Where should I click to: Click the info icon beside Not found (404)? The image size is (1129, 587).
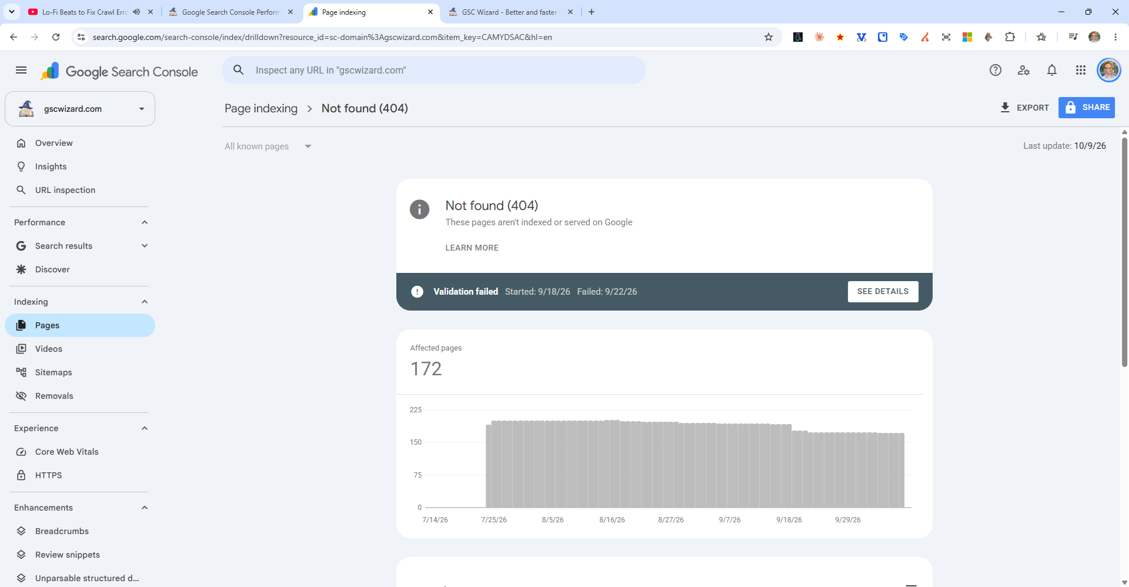pos(419,209)
